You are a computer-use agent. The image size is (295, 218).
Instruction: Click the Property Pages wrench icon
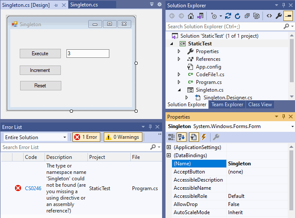coord(216,137)
